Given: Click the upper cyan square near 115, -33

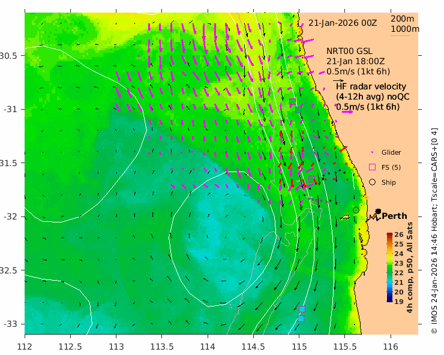Looking at the screenshot, I should tap(302, 309).
